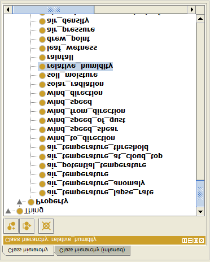
Task: Select the wind_speed_shear class
Action: 78,129
